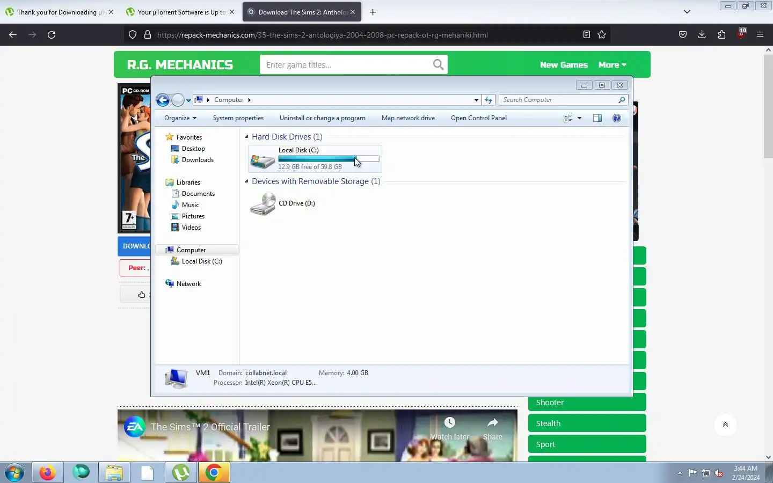Click the Search Computer field
Screen dimensions: 773x483
point(559,100)
